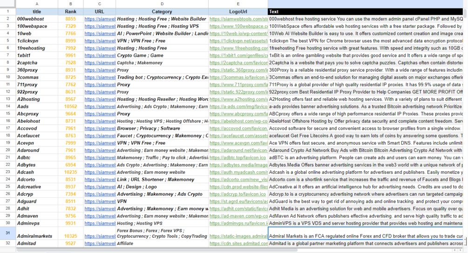Click the 'Adcreative' title cell
The width and height of the screenshot is (468, 253).
pos(37,187)
